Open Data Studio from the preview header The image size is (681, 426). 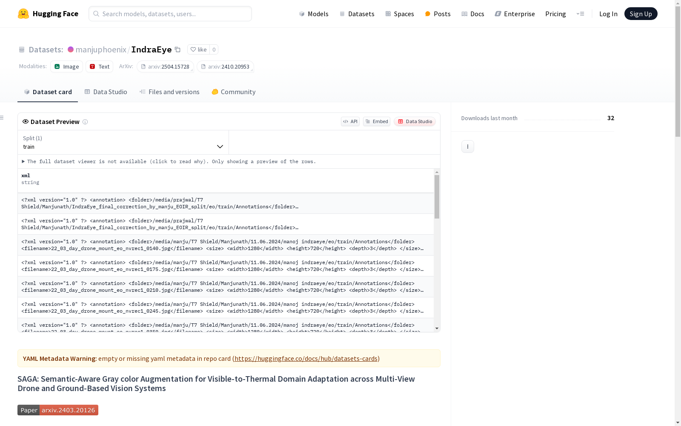click(415, 121)
